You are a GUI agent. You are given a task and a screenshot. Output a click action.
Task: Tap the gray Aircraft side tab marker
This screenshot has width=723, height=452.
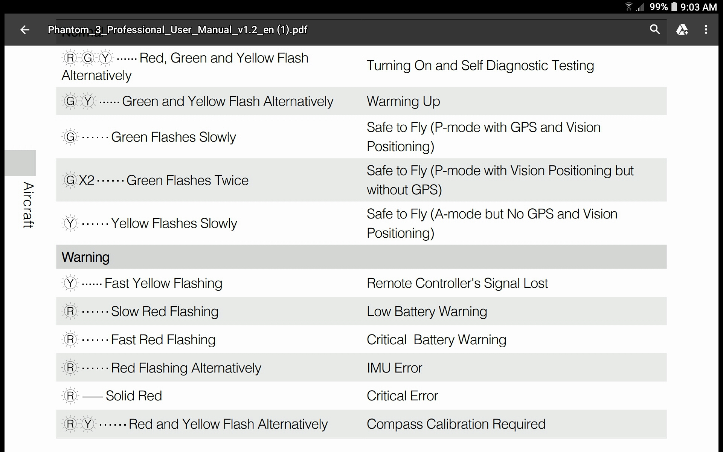20,163
